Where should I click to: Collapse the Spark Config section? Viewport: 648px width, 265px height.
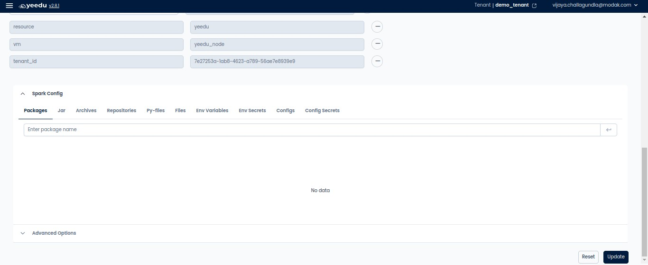click(x=23, y=94)
